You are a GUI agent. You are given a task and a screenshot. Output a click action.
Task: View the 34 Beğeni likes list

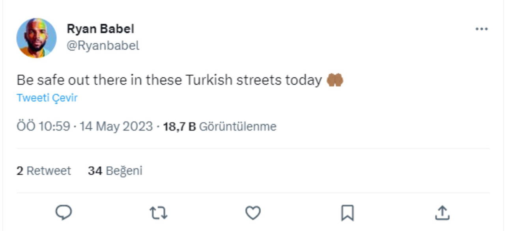click(x=115, y=171)
